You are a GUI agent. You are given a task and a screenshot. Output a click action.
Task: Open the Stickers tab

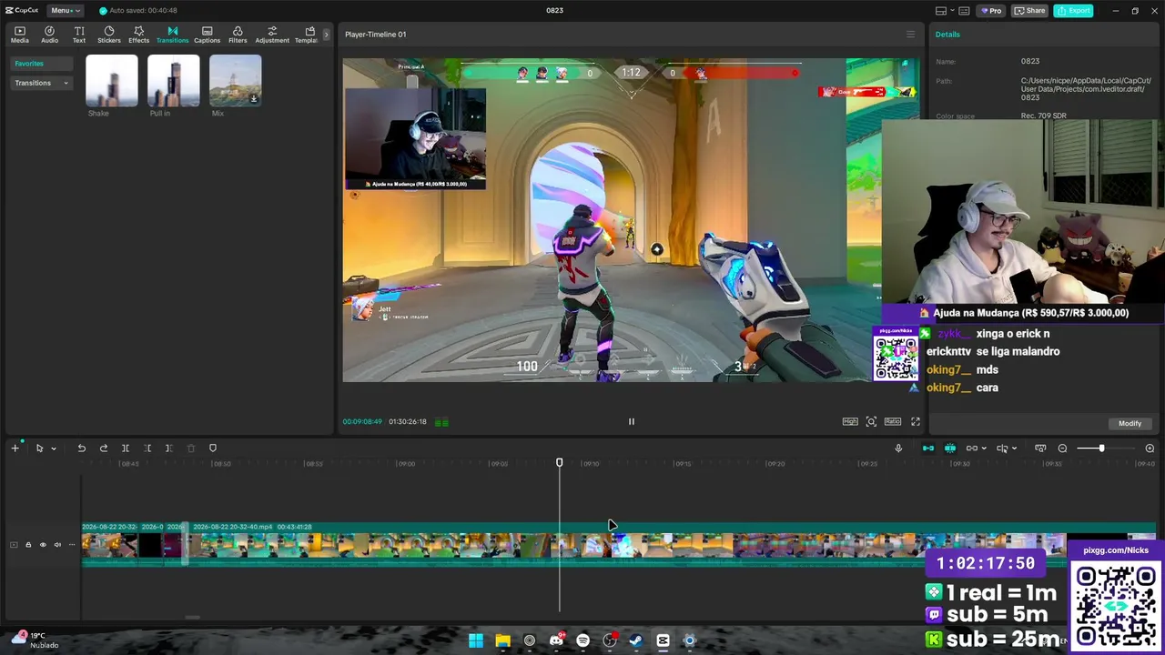point(109,35)
